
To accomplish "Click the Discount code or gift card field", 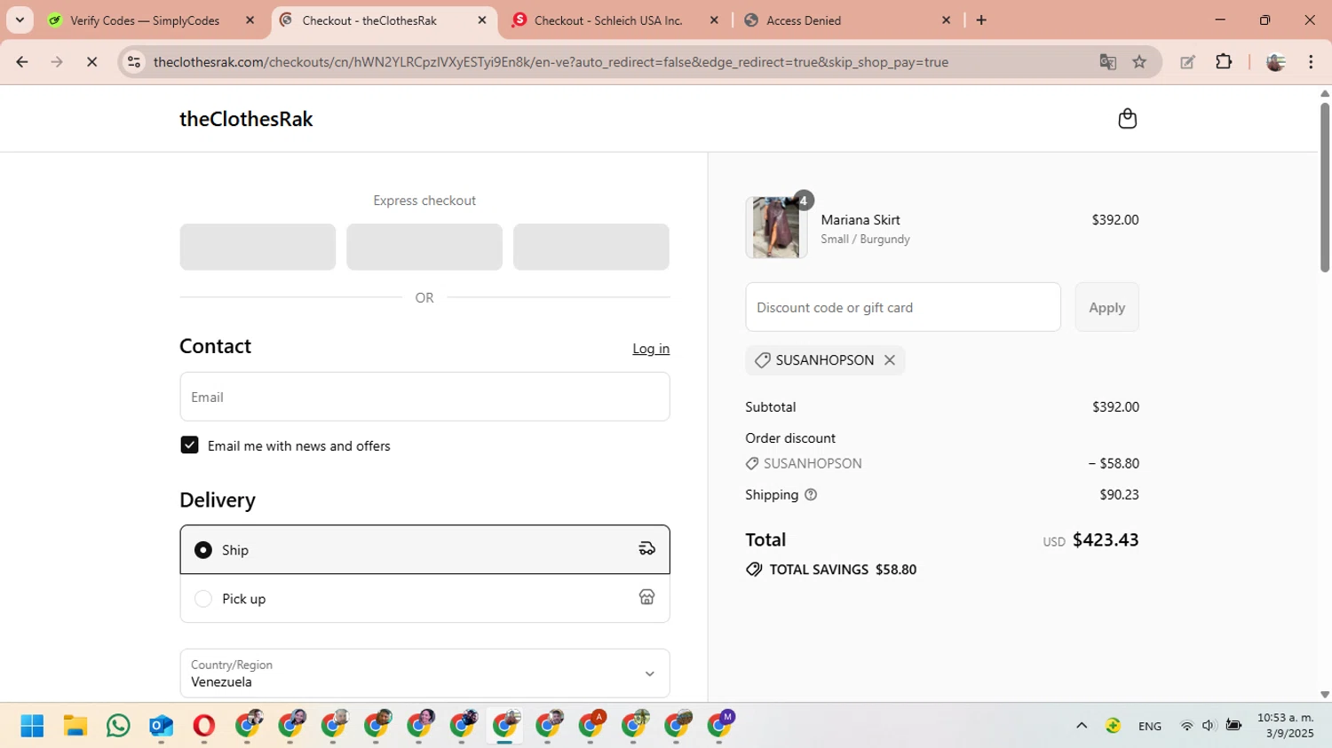I will click(x=903, y=307).
